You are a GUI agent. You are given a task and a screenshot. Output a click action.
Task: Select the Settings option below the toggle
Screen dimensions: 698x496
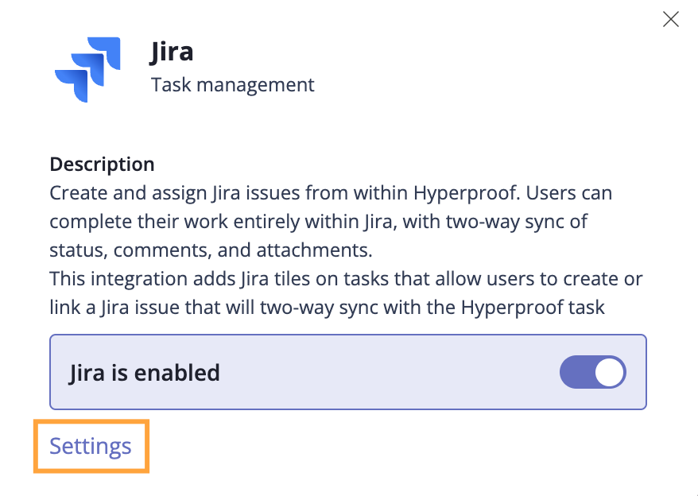(x=90, y=446)
